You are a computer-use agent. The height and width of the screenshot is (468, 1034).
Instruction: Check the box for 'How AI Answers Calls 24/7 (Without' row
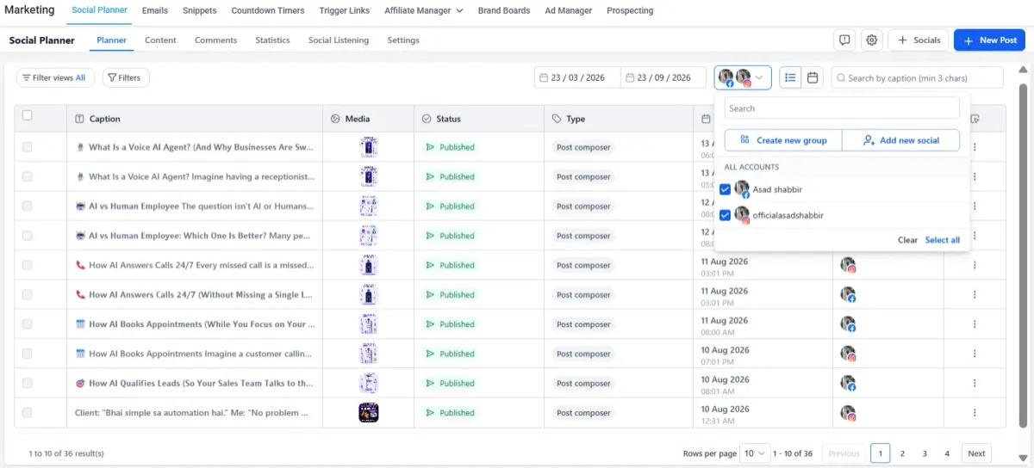coord(27,294)
